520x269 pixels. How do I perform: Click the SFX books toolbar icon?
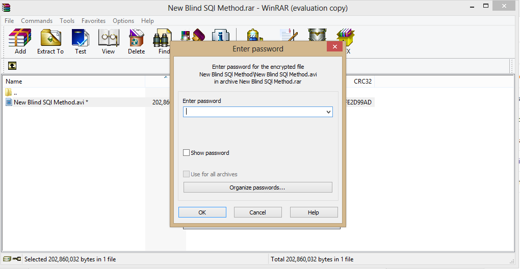click(346, 37)
